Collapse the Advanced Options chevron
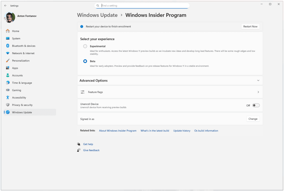Image resolution: width=284 pixels, height=191 pixels. [258, 81]
